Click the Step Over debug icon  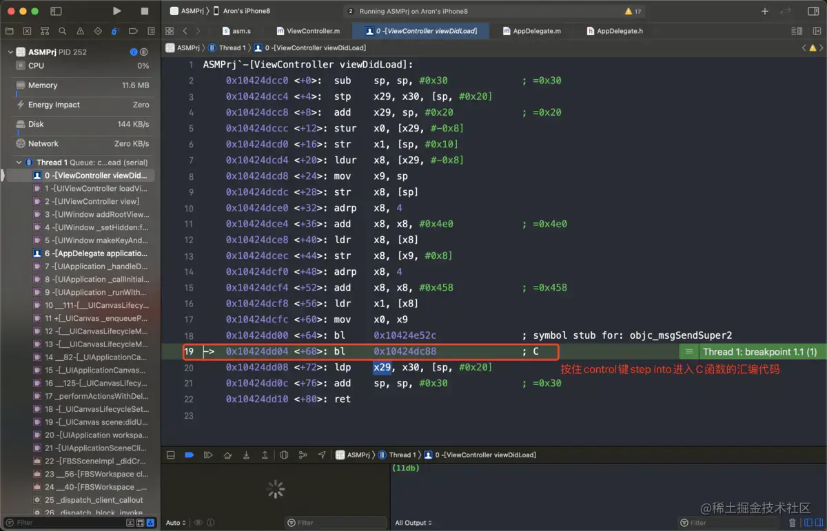[227, 455]
